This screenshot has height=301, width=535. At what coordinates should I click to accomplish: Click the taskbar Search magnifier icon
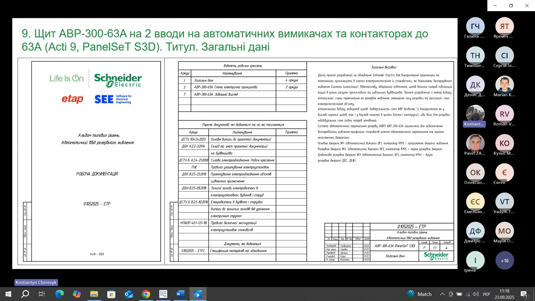25,294
